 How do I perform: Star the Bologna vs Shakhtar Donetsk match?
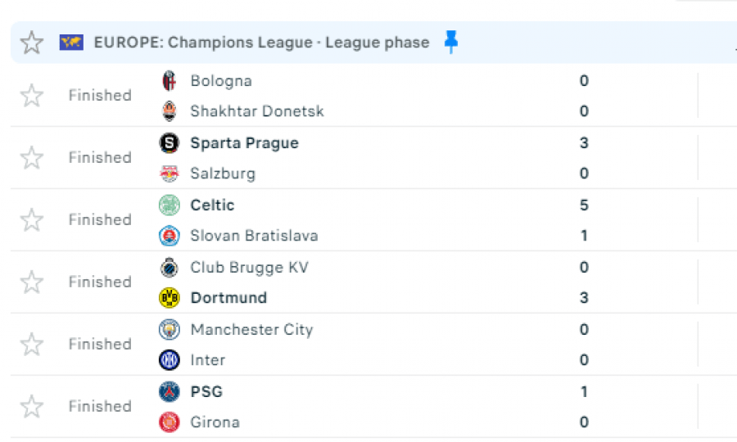coord(32,96)
